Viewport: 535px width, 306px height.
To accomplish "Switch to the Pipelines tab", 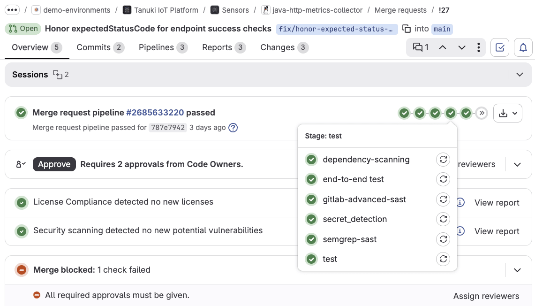I will 163,47.
